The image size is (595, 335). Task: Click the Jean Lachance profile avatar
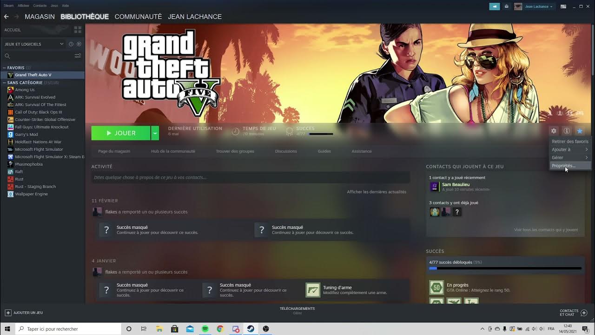[x=518, y=7]
